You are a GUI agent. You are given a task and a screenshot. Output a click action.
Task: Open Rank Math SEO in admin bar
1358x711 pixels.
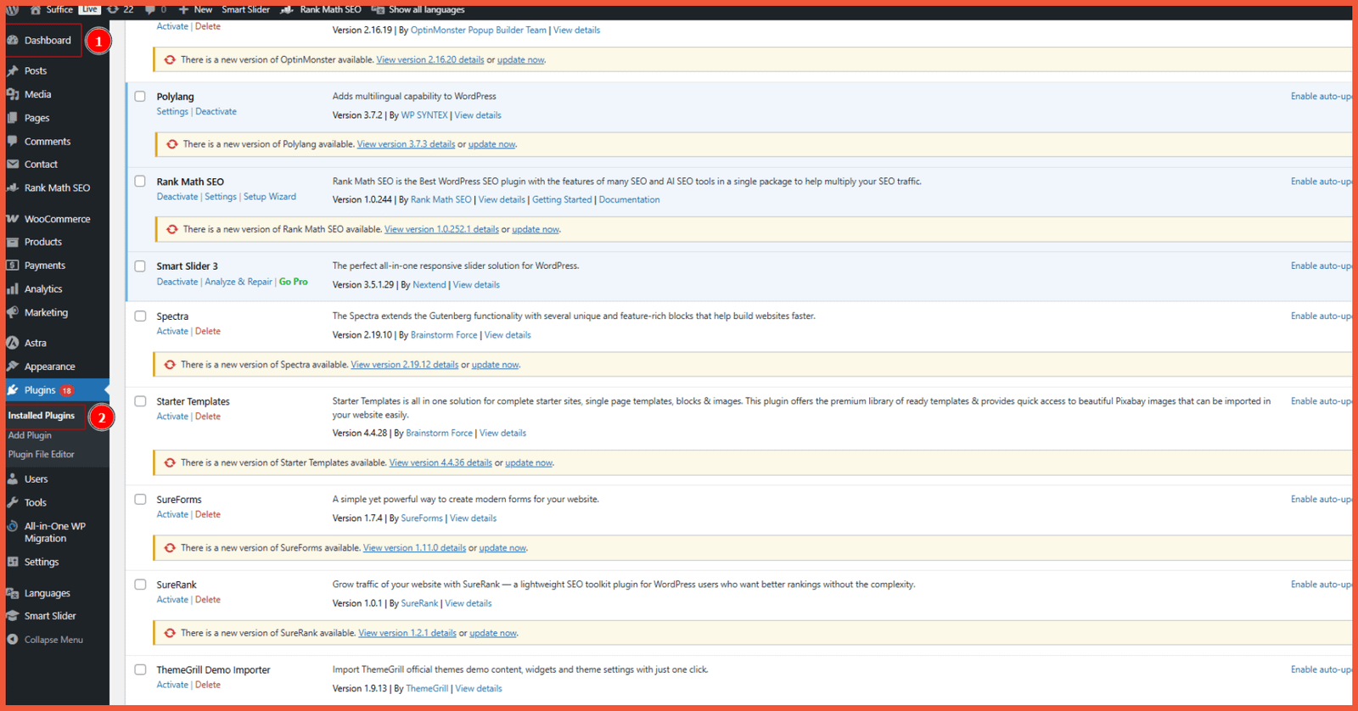(321, 9)
